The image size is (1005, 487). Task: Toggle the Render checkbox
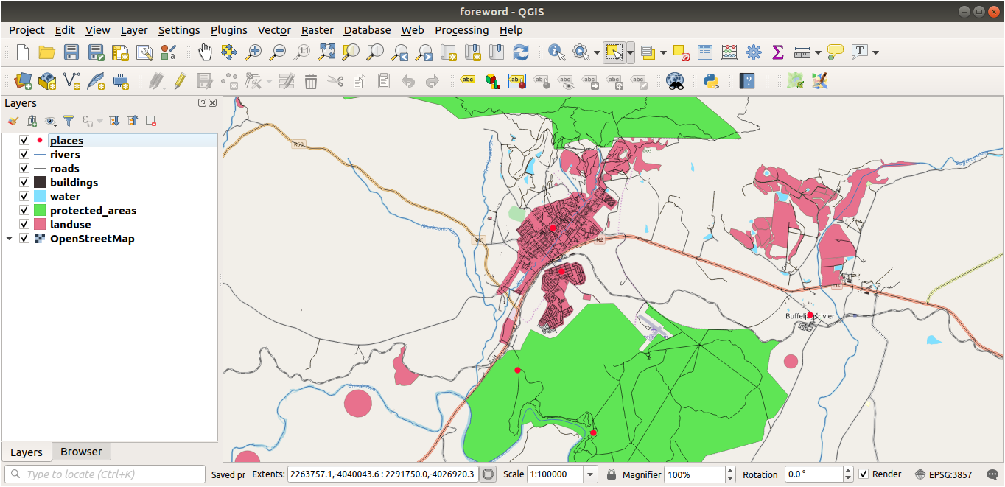(864, 474)
